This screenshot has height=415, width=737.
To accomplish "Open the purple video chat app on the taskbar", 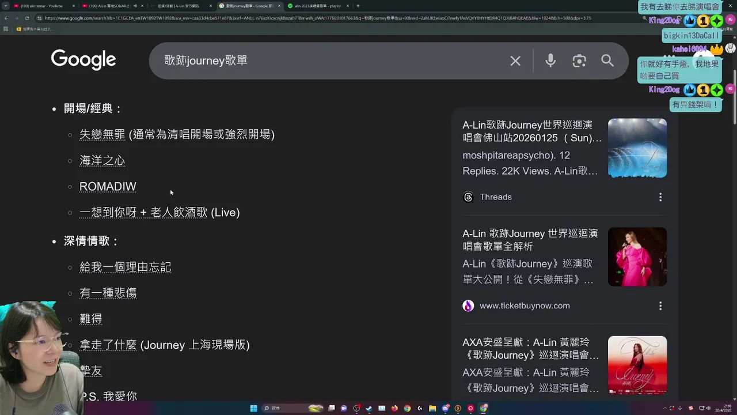I will (x=344, y=408).
